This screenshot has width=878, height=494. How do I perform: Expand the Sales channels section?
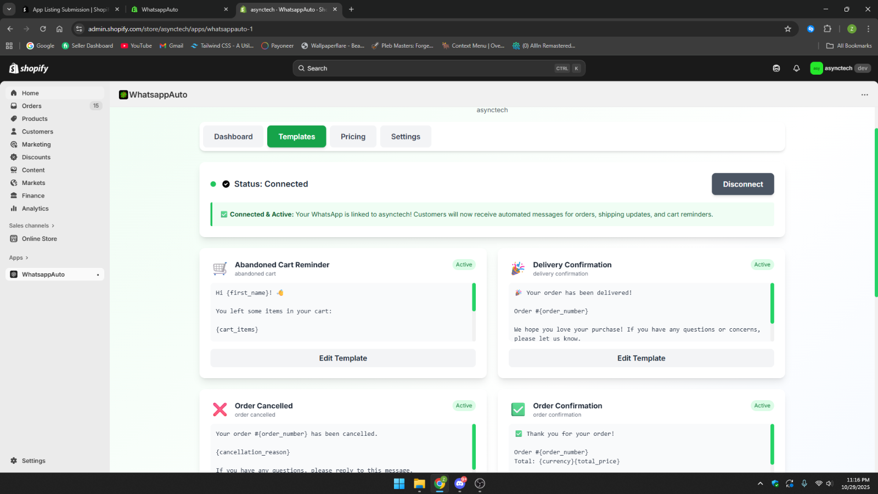tap(32, 226)
